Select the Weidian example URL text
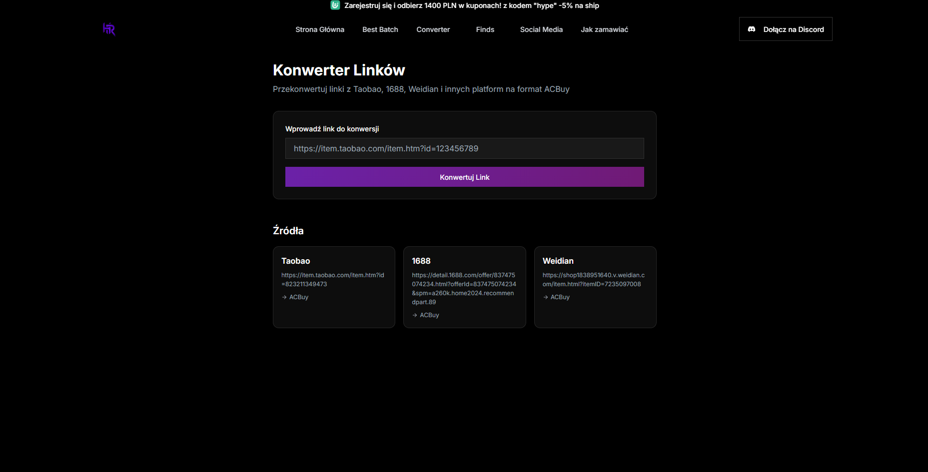Viewport: 928px width, 472px height. (594, 280)
